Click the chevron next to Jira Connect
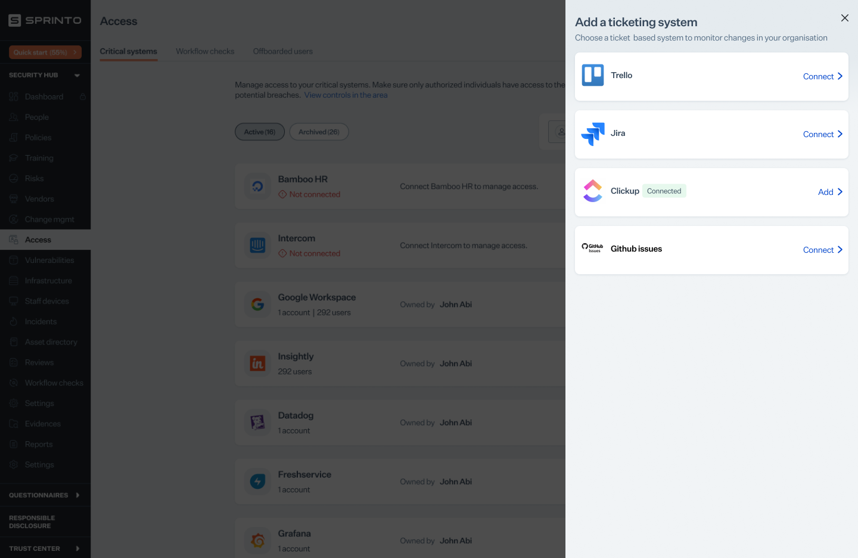Screen dimensions: 858x558 coord(840,134)
